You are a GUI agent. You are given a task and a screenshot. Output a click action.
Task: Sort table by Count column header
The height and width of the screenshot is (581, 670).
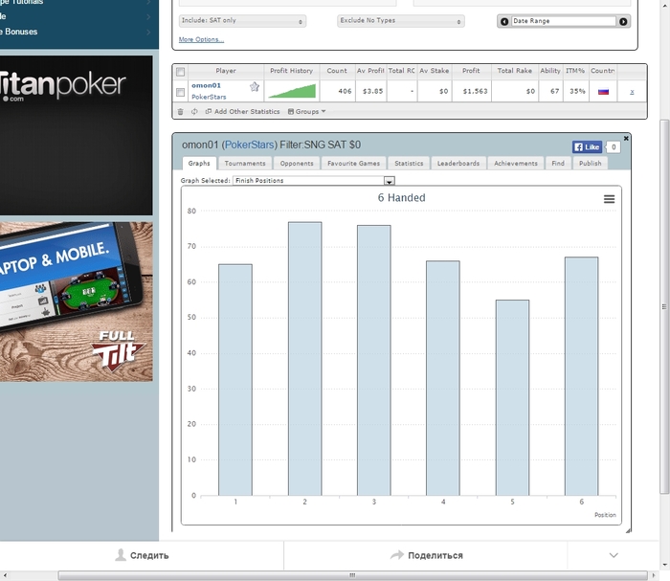[x=337, y=71]
